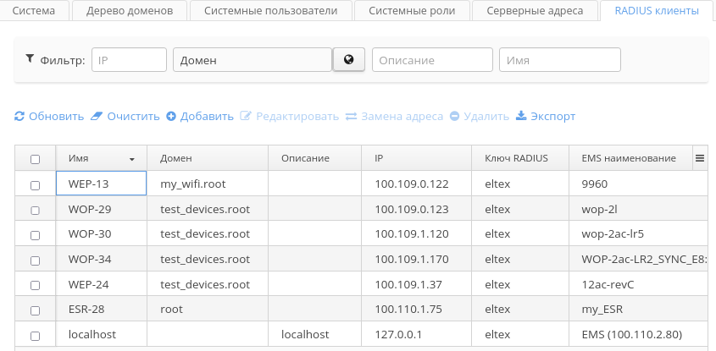
Task: Click the Редактировать pencil icon
Action: 247,117
